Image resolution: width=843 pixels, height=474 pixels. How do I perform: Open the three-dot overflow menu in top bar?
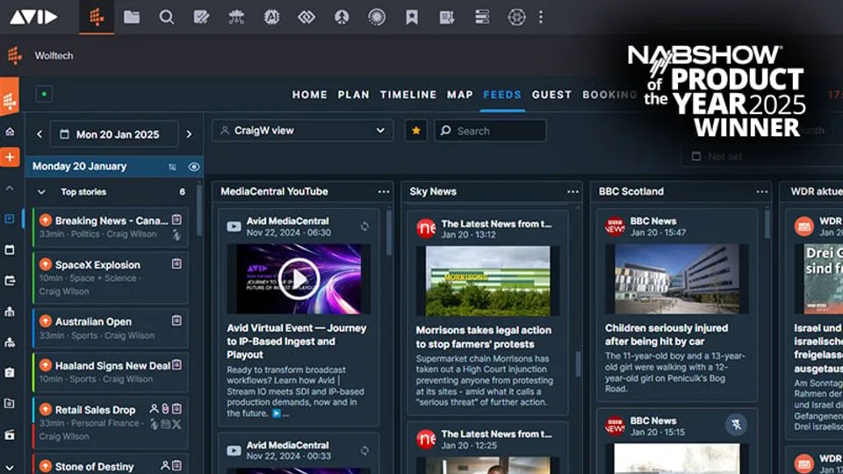[x=541, y=18]
